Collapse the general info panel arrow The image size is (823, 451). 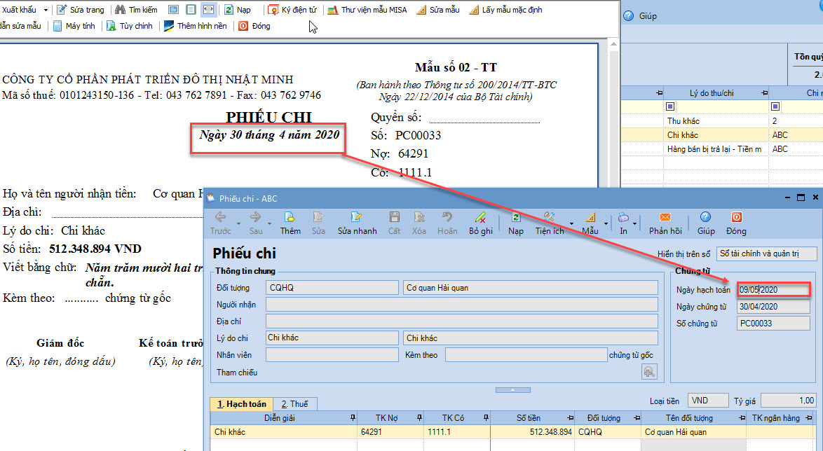point(513,390)
